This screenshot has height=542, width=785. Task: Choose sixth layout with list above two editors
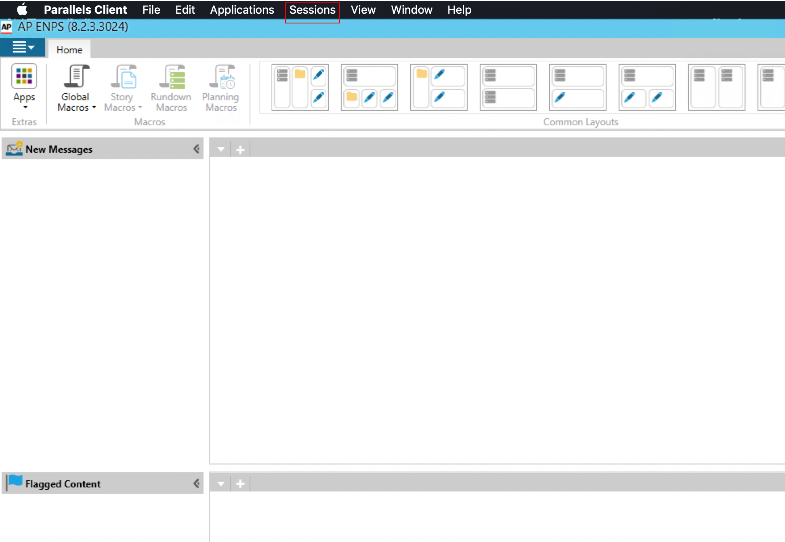click(x=647, y=87)
